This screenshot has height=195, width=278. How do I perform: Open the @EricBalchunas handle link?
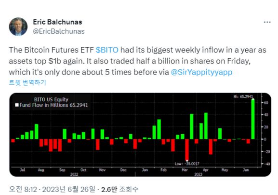[x=59, y=31]
